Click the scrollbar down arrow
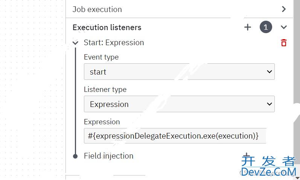The width and height of the screenshot is (300, 180). [x=297, y=178]
